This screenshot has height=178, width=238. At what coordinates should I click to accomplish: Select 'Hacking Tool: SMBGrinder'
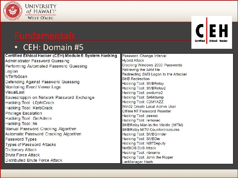click(x=144, y=134)
